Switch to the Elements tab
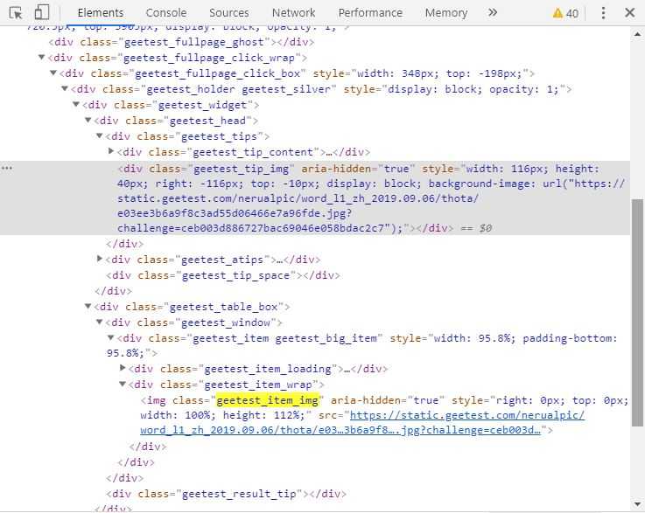Viewport: 645px width, 513px height. [x=101, y=13]
